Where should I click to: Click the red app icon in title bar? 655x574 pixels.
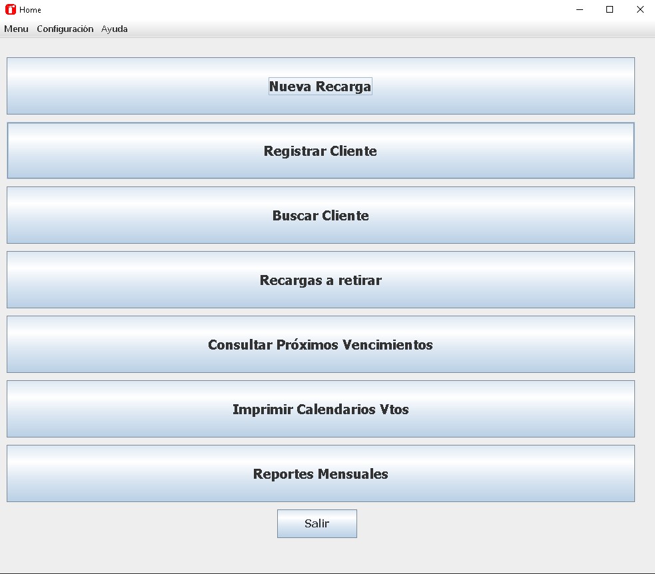tap(10, 10)
